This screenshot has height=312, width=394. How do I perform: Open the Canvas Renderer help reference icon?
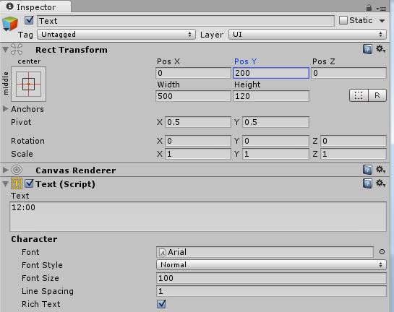tap(367, 170)
